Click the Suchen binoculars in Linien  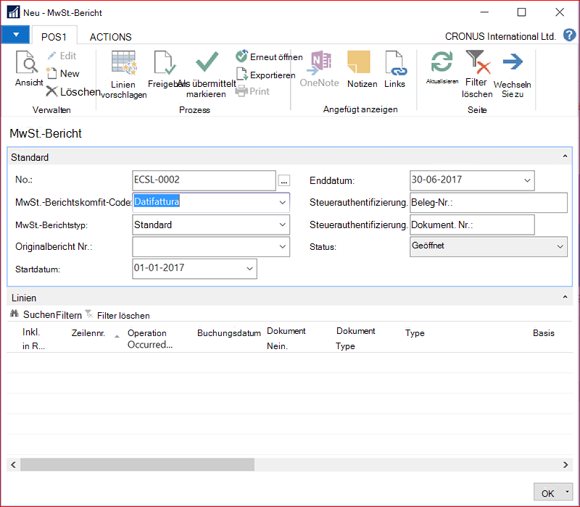14,314
